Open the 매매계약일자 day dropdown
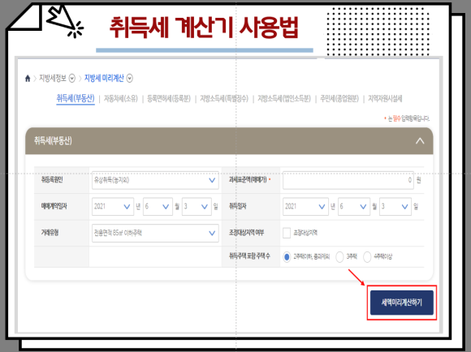Screen dimensions: 471x352 (197, 207)
